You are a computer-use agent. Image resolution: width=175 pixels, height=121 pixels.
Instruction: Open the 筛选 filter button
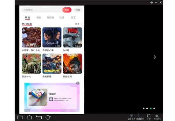78,10
